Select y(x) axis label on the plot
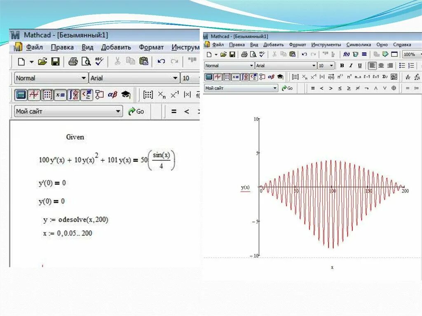The width and height of the screenshot is (422, 316). point(245,187)
